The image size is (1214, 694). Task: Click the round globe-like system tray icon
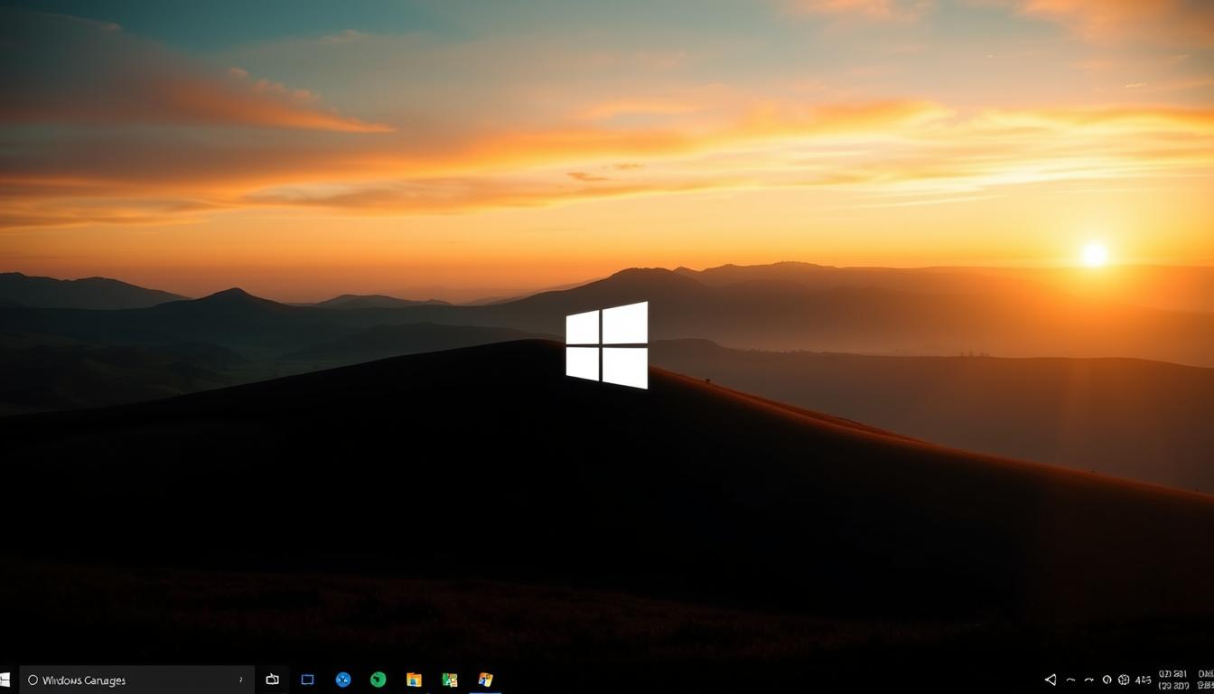1124,680
